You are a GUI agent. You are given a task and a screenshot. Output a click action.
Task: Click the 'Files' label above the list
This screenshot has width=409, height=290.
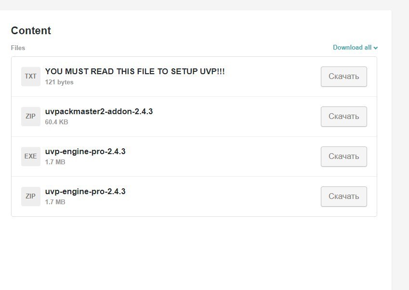tap(18, 48)
